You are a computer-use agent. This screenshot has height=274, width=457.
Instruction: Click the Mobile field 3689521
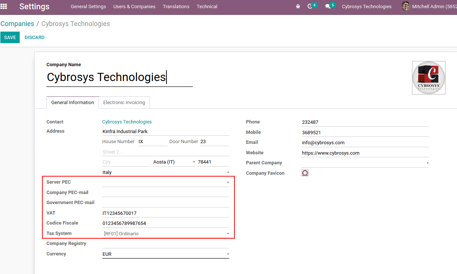point(365,133)
